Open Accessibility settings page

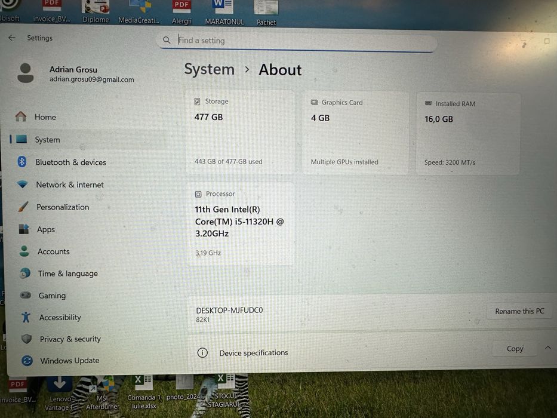60,318
